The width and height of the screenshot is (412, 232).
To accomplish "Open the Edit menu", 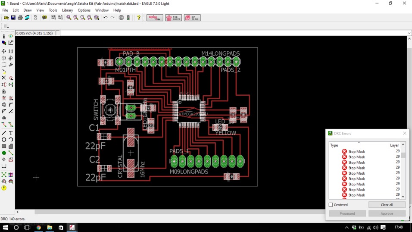I will click(x=16, y=10).
